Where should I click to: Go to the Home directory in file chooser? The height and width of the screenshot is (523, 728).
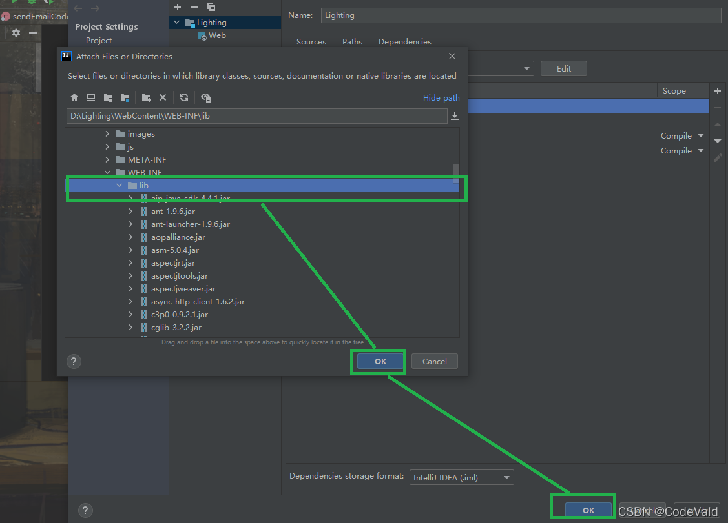click(74, 97)
